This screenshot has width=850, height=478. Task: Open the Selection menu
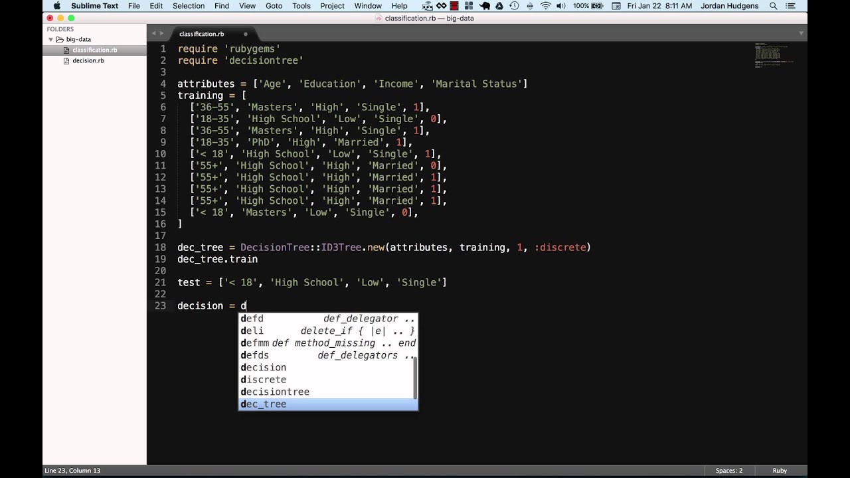pos(189,6)
